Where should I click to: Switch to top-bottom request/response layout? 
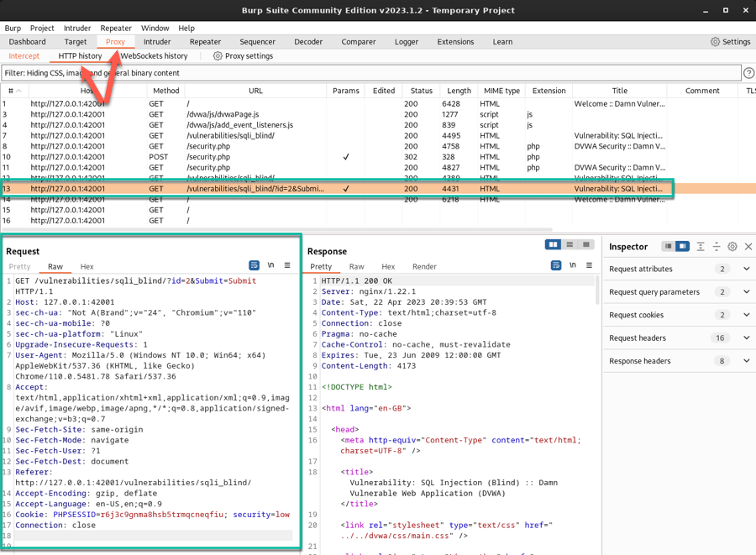570,244
